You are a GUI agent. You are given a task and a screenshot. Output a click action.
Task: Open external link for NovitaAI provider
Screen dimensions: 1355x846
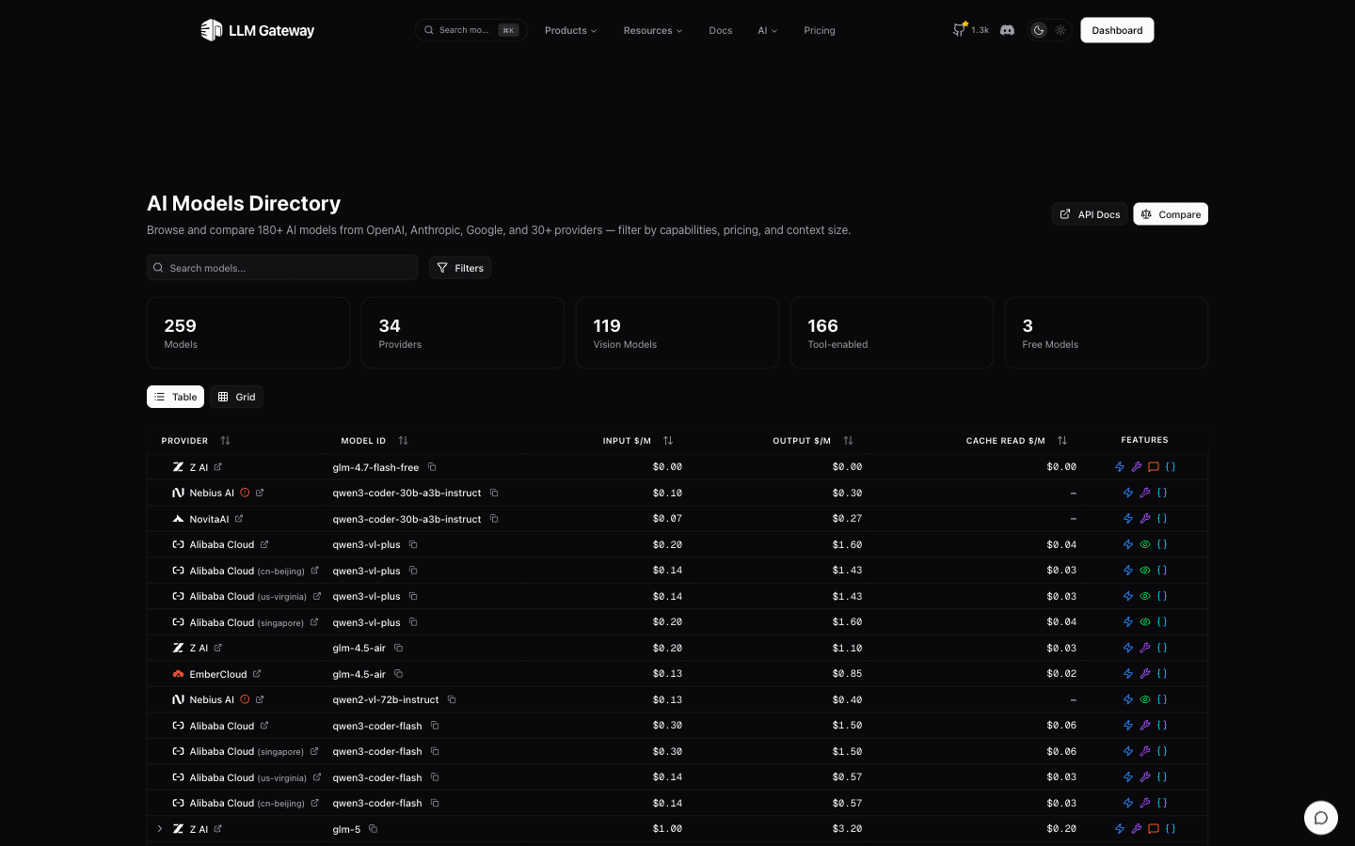click(239, 519)
